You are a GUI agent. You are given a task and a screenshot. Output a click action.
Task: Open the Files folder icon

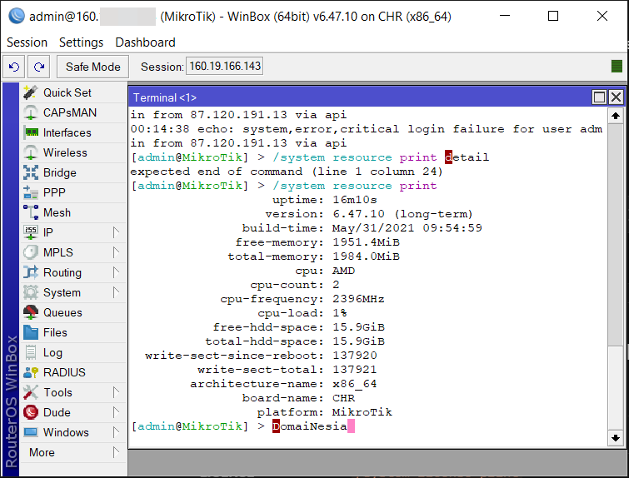(x=31, y=332)
